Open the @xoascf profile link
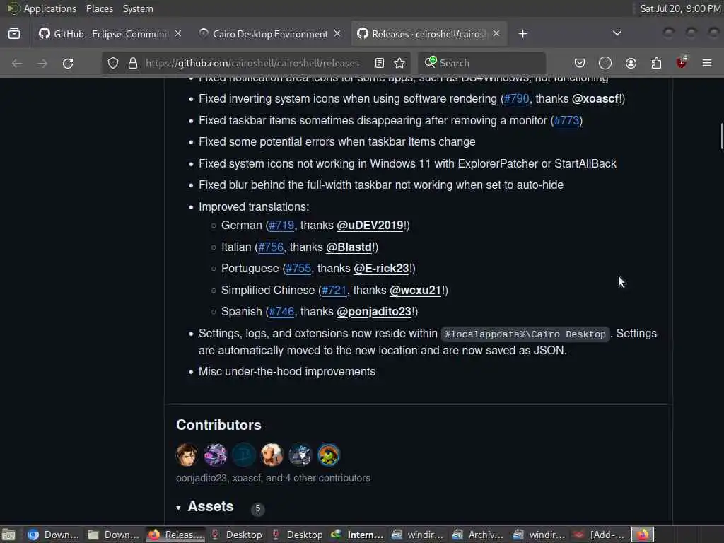 point(595,99)
